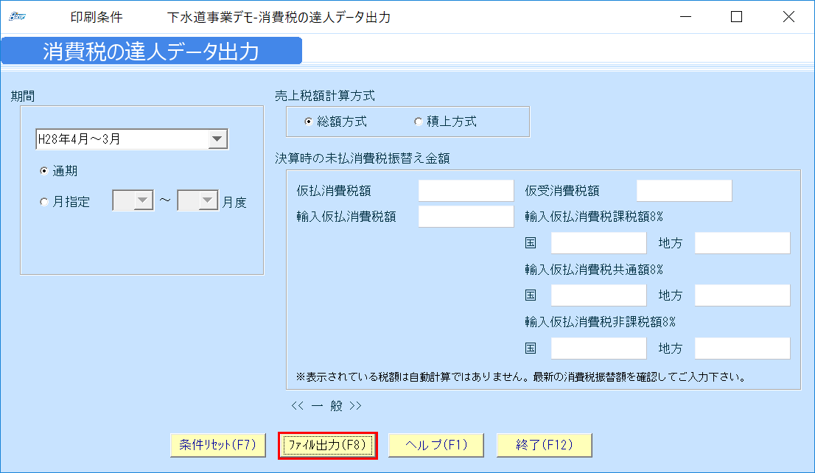Image resolution: width=815 pixels, height=473 pixels.
Task: Exit using the 終了(F12) button
Action: tap(544, 445)
